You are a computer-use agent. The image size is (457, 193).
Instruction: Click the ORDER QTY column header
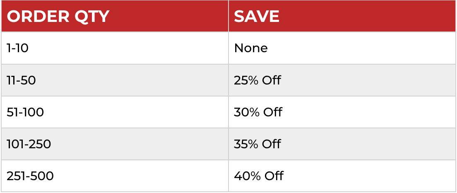58,17
